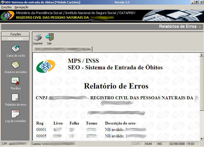Open the Recibos certificate icon
Viewport: 204px width, 147px height.
point(15,81)
